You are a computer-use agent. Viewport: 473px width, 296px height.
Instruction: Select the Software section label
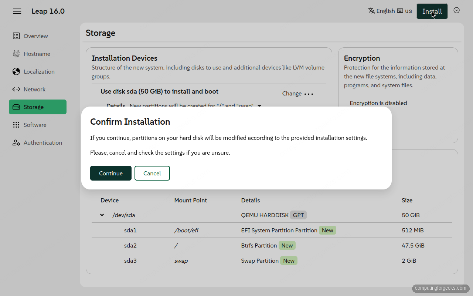coord(35,125)
